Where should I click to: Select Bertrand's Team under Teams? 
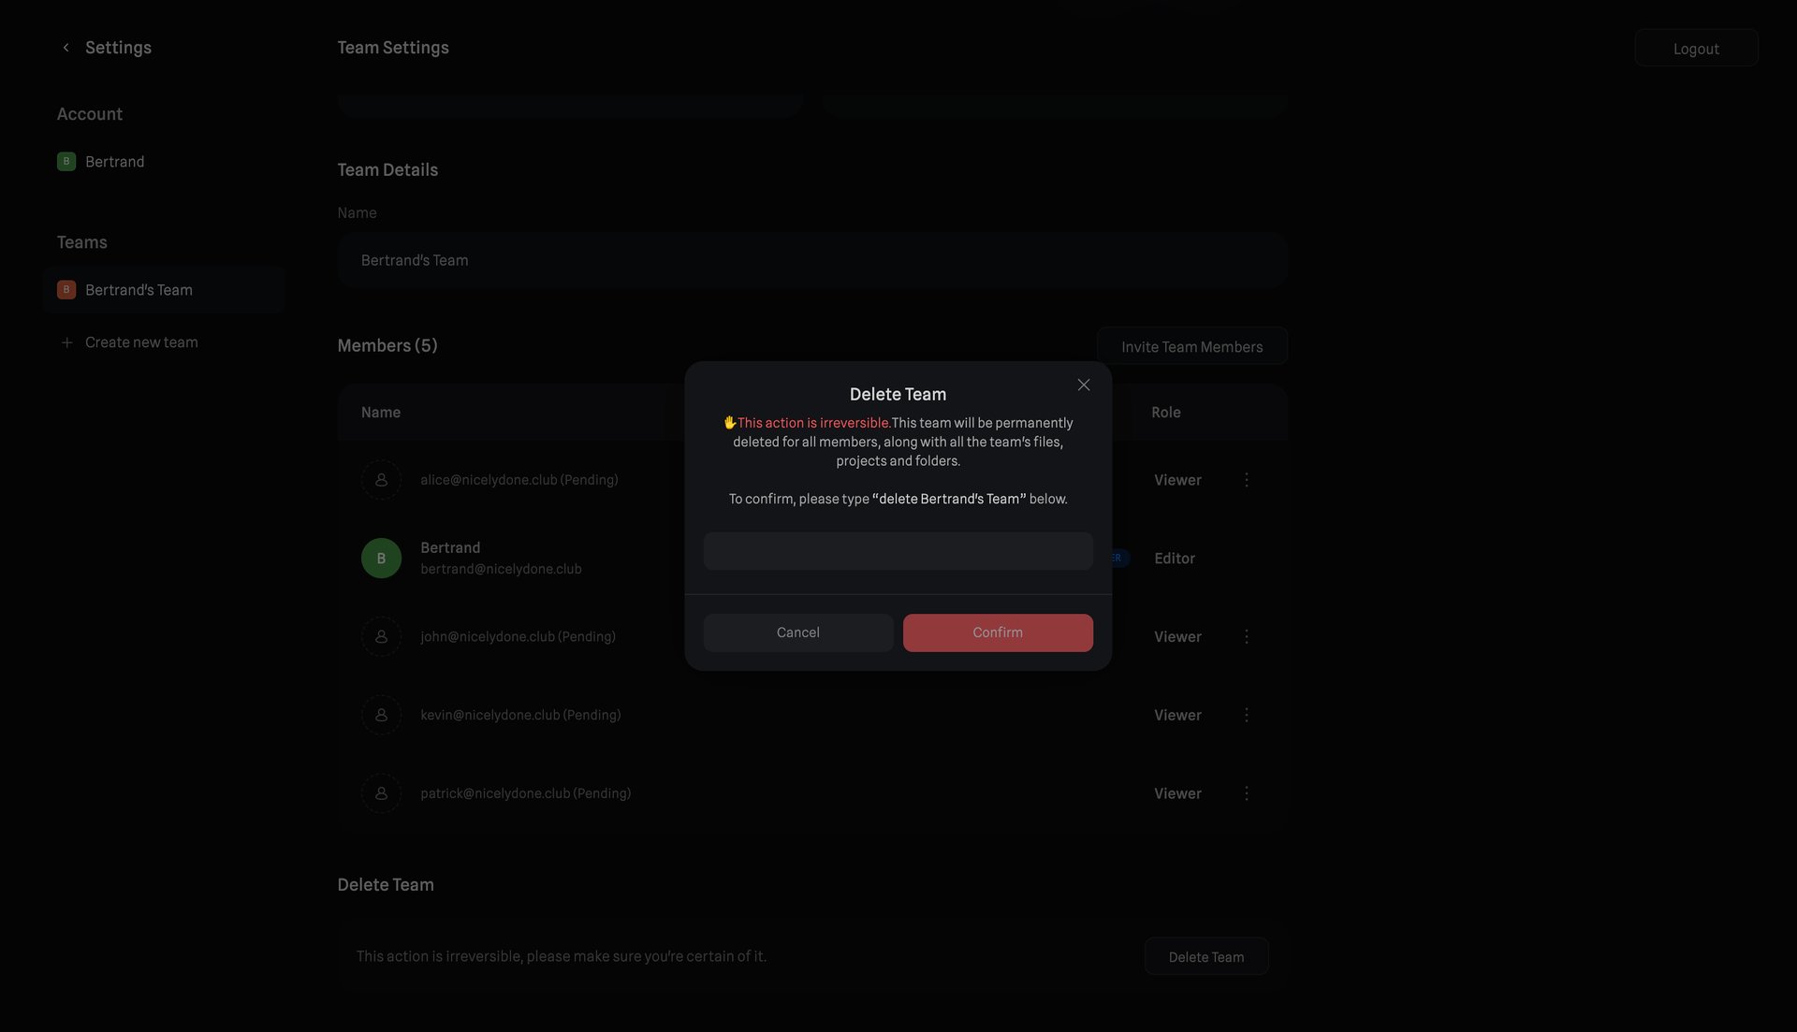[139, 289]
